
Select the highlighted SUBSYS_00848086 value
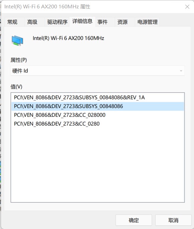tap(98, 106)
